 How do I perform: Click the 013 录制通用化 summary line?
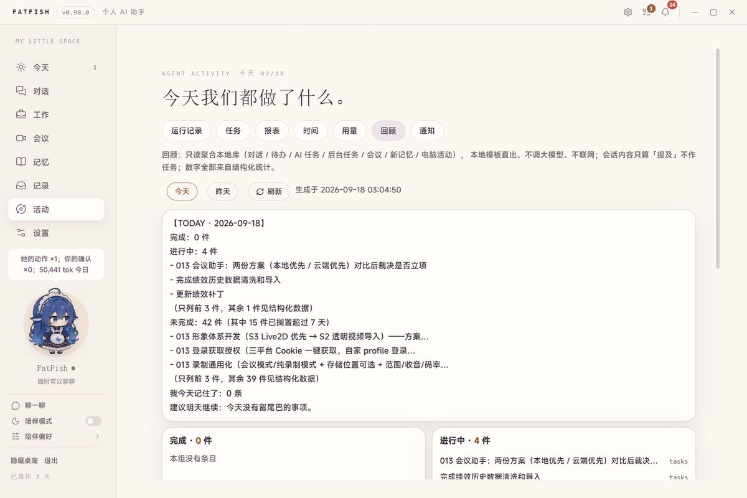(309, 365)
